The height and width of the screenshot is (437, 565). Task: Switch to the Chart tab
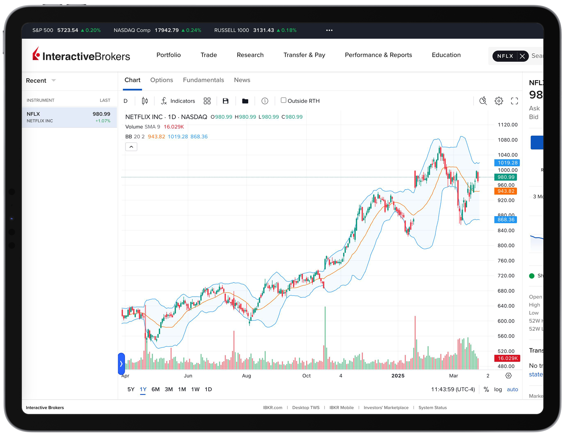click(132, 80)
